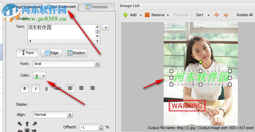Open the Templates tab
The image size is (255, 132).
[97, 7]
